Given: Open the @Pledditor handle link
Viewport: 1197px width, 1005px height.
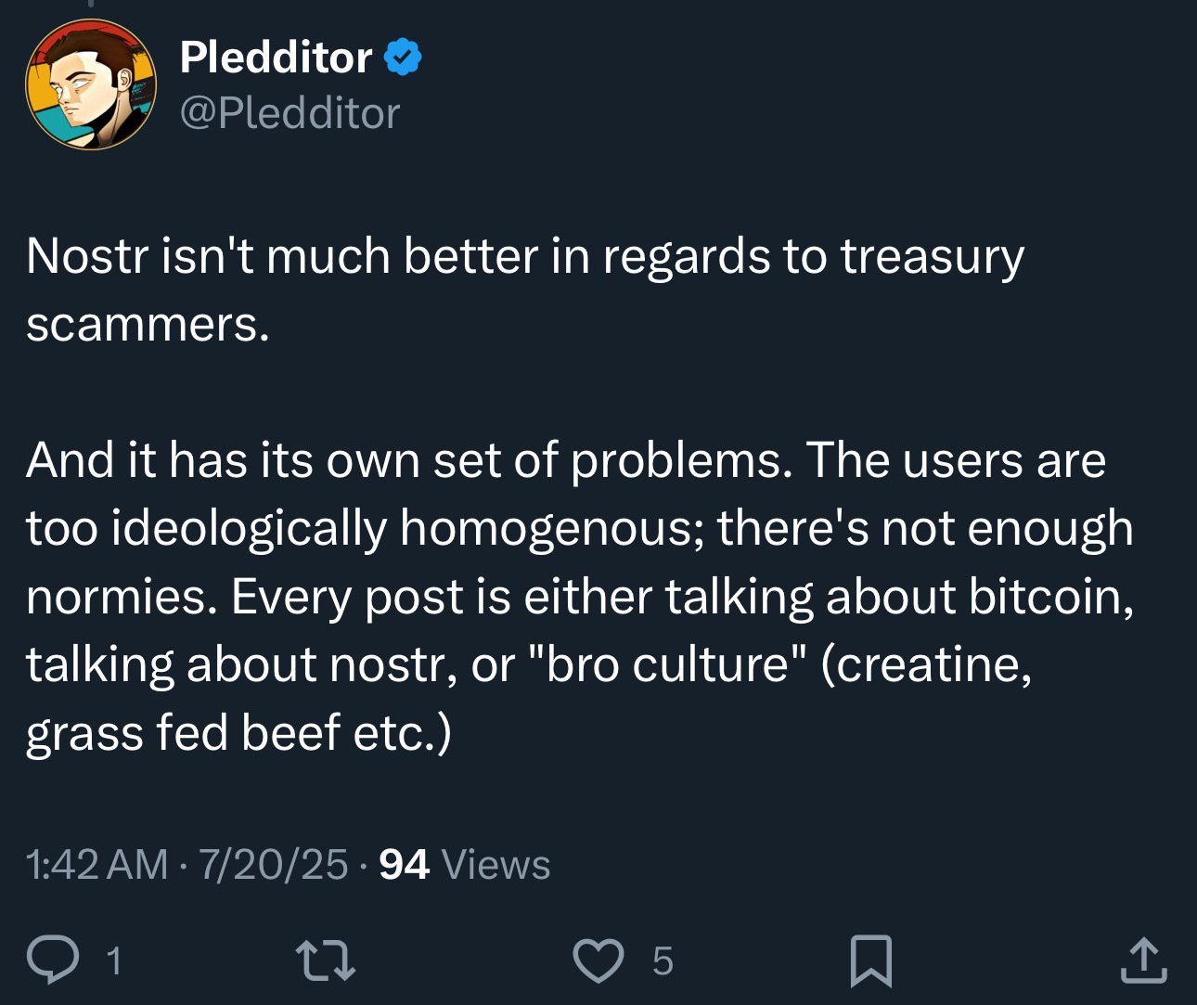Looking at the screenshot, I should pos(290,113).
